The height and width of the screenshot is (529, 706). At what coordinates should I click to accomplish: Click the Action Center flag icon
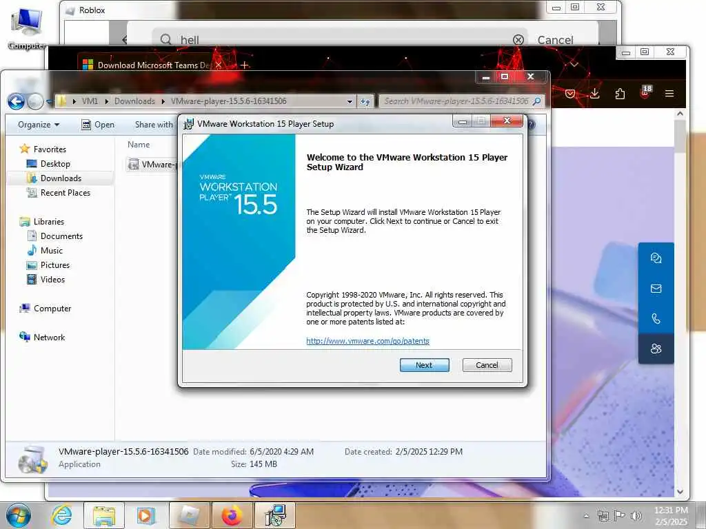pos(620,515)
